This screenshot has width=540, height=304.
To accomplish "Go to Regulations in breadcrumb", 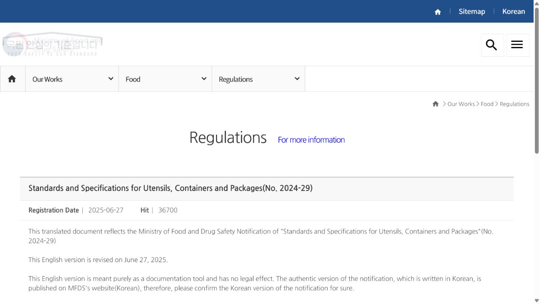I will (514, 104).
